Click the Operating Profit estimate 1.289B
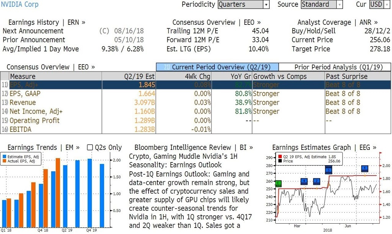 point(145,120)
